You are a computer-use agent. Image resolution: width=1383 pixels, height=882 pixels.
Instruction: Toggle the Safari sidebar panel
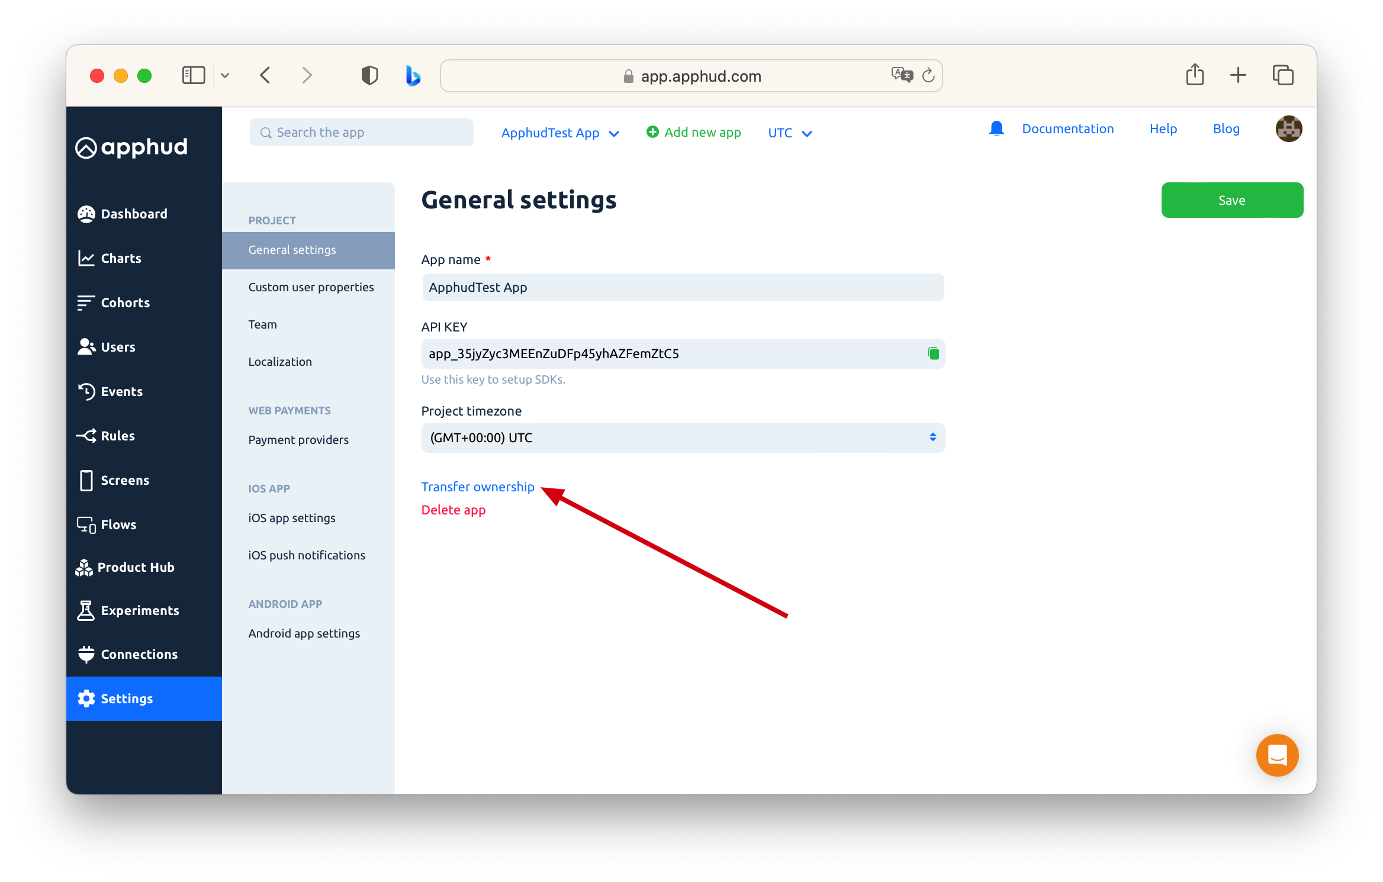coord(194,76)
